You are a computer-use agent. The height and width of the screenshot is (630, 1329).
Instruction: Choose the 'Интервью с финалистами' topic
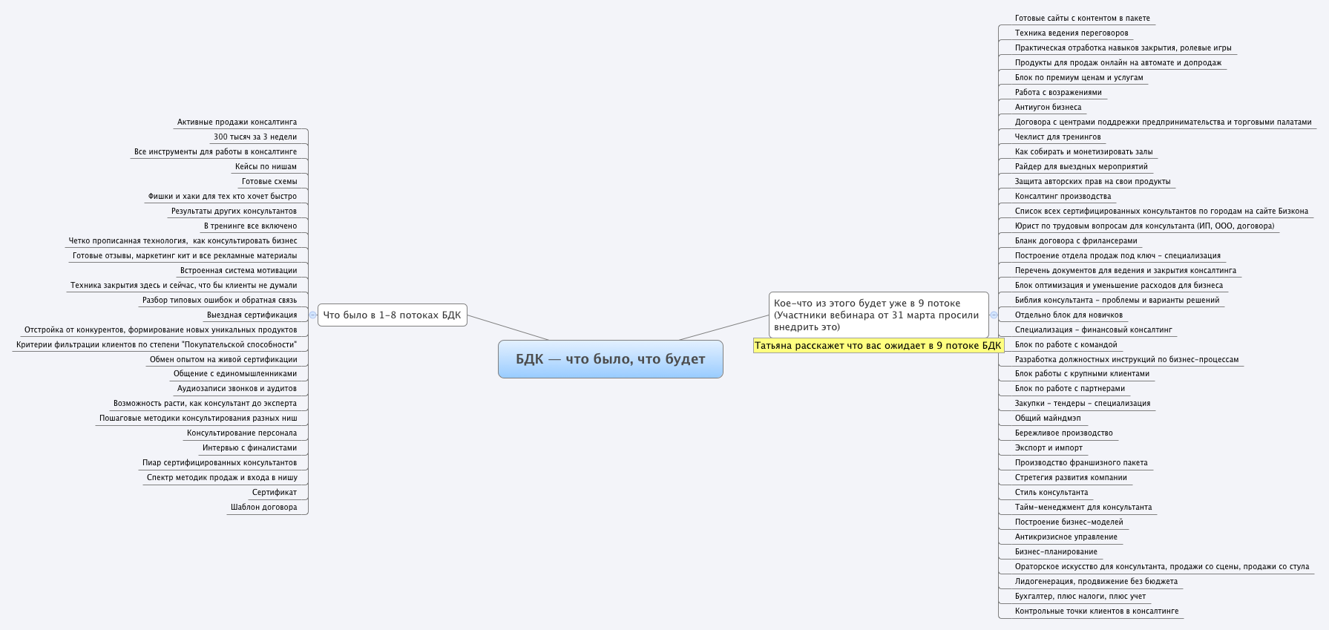click(x=249, y=448)
